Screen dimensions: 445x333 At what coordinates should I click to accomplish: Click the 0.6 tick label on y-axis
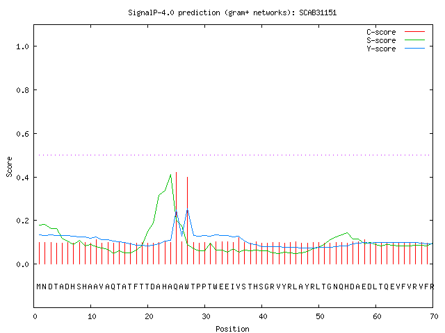[22, 134]
